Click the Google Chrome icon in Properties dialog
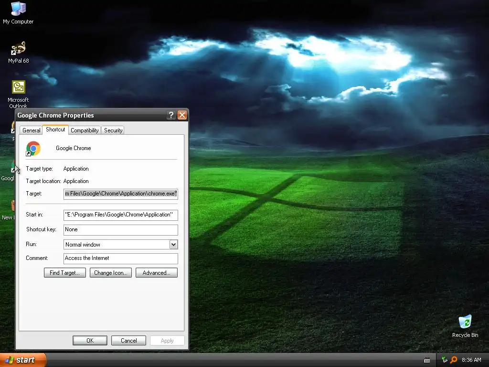The height and width of the screenshot is (367, 489). pyautogui.click(x=33, y=149)
